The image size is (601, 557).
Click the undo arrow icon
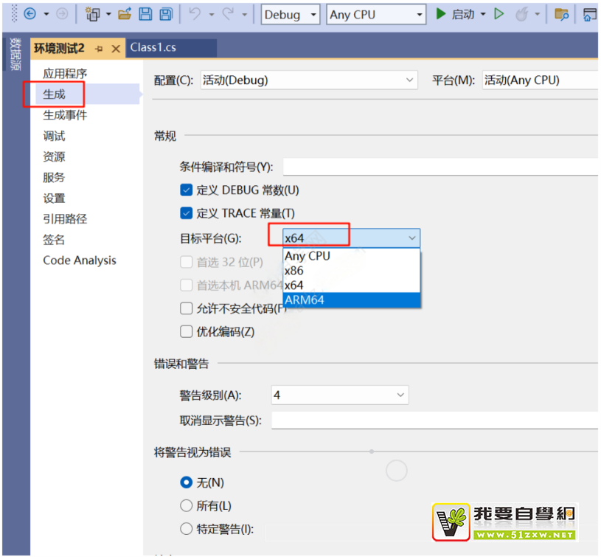(195, 14)
